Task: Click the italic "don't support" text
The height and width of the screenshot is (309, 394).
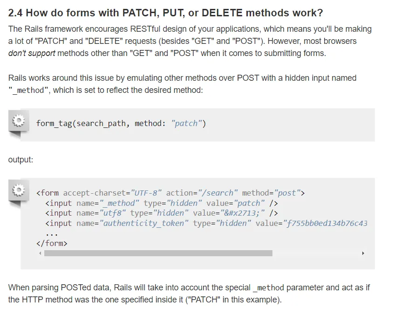Action: (x=32, y=53)
